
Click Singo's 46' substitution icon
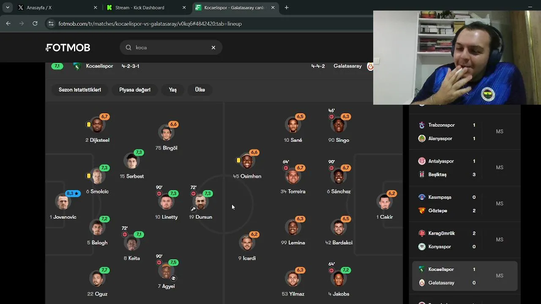coord(331,117)
